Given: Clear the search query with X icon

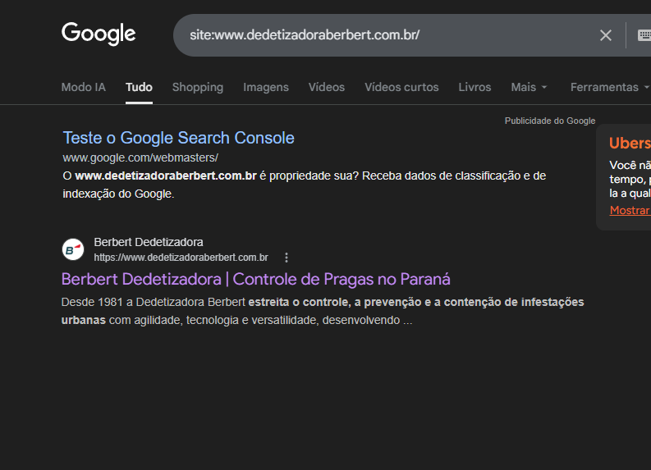Looking at the screenshot, I should click(606, 35).
